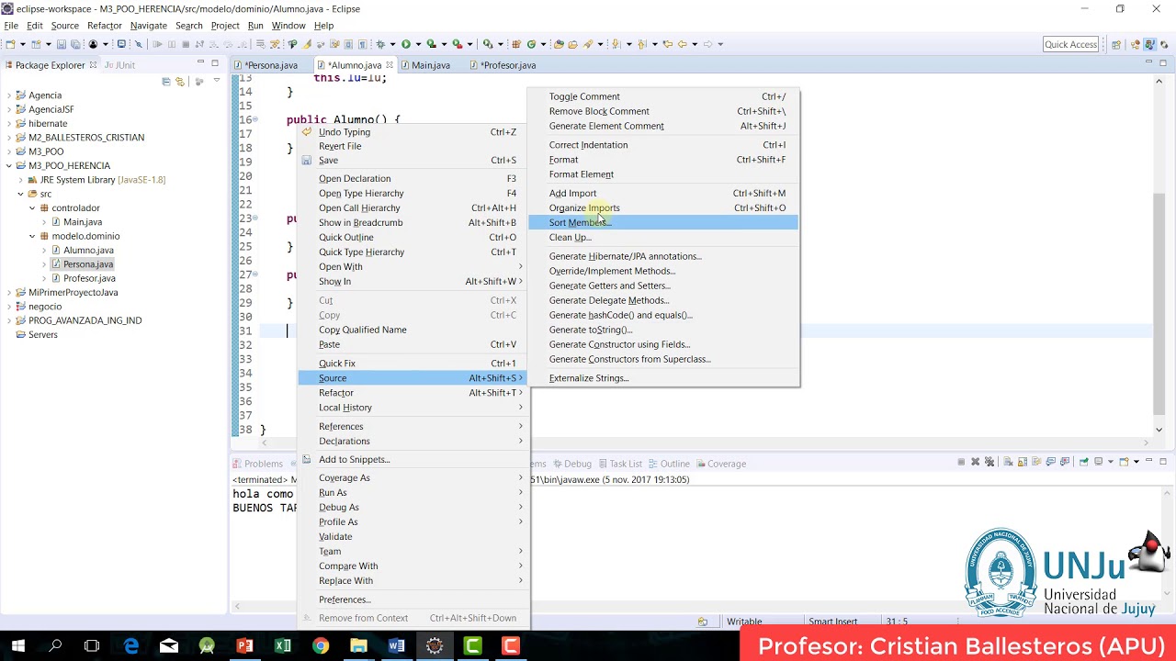The height and width of the screenshot is (661, 1176).
Task: Choose Sort Members from Source submenu
Action: click(x=663, y=222)
